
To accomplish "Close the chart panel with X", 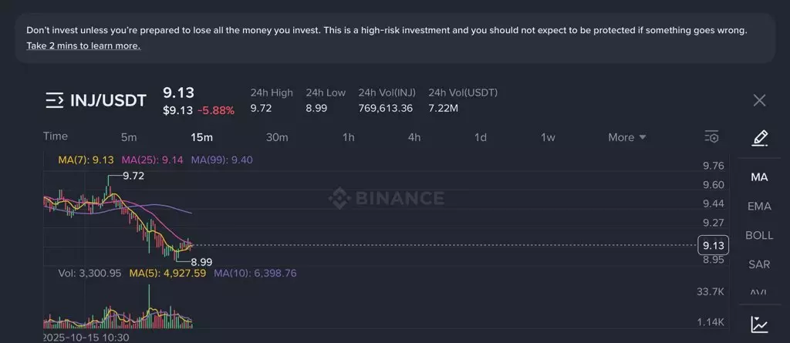I will point(759,100).
